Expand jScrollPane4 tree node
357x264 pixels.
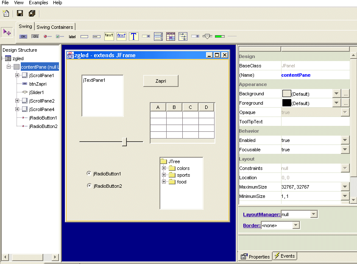coord(17,109)
